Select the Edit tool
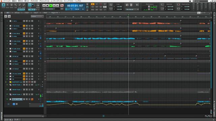Image resolution: width=216 pixels, height=121 pixels. tap(16, 5)
